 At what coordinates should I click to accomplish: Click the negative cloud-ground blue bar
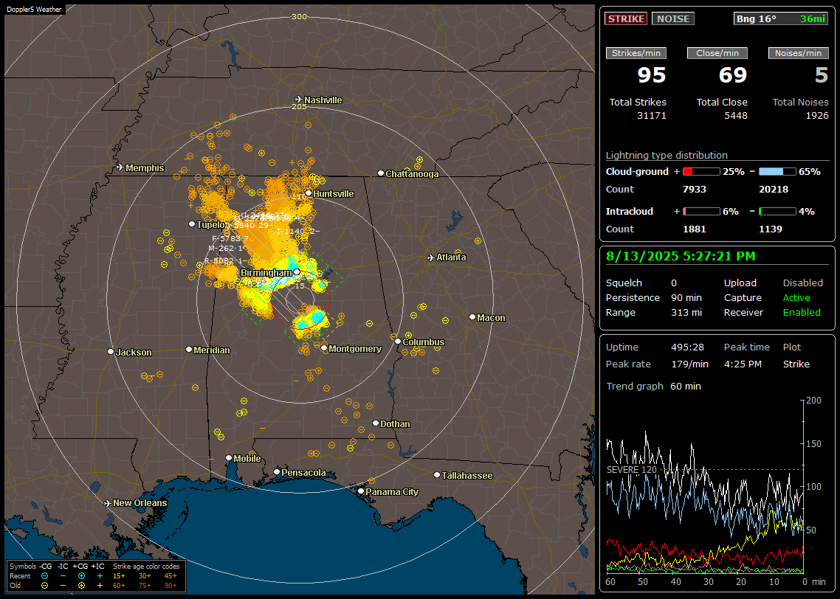coord(777,172)
